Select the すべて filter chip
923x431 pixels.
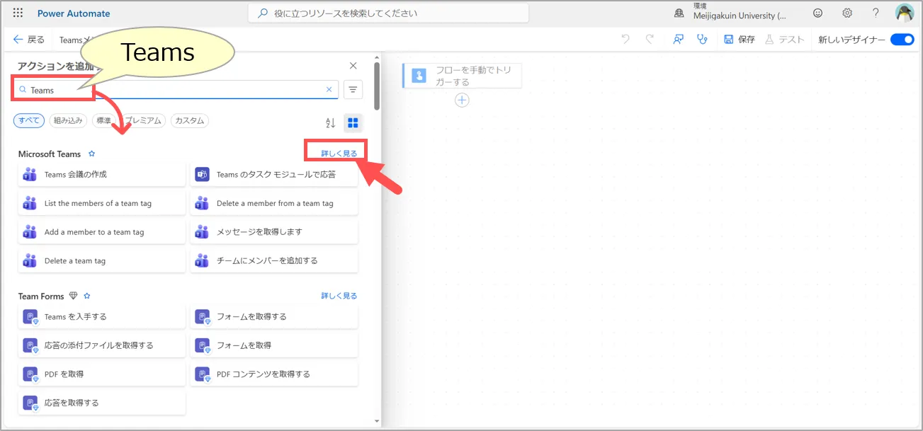(29, 120)
